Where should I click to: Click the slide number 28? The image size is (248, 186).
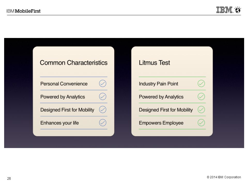pyautogui.click(x=9, y=179)
